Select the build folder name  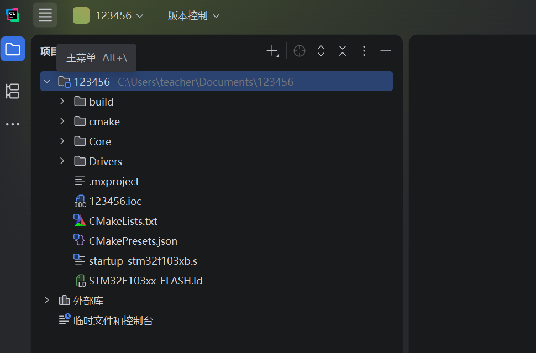click(101, 102)
